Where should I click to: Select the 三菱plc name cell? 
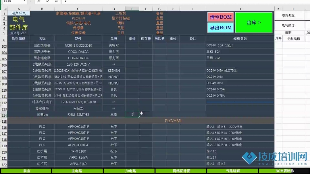click(x=42, y=115)
